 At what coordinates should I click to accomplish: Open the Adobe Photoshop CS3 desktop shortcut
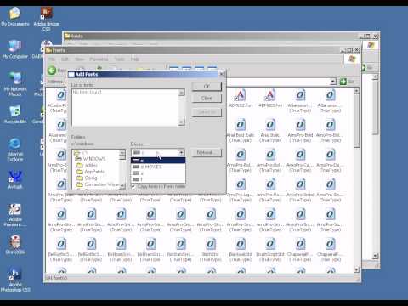(15, 280)
